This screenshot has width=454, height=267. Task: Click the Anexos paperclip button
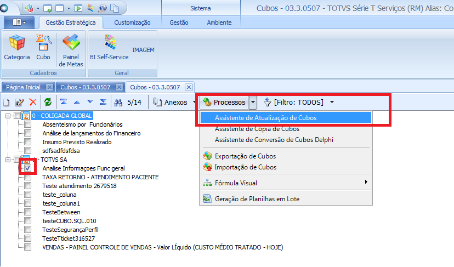[170, 102]
